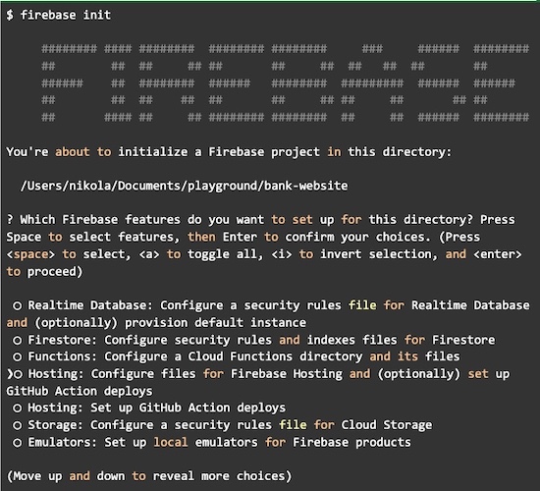Click the 'firebase init' command text
Image resolution: width=540 pixels, height=491 pixels.
point(66,15)
